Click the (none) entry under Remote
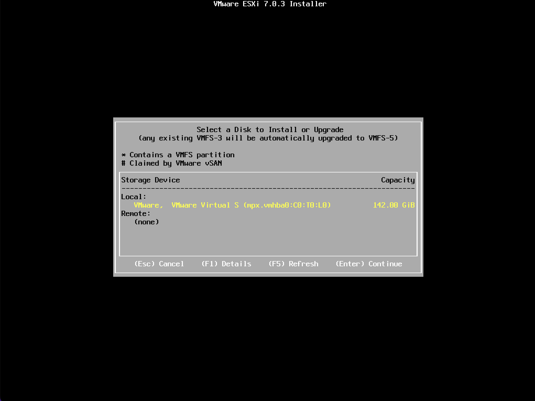 click(x=146, y=222)
